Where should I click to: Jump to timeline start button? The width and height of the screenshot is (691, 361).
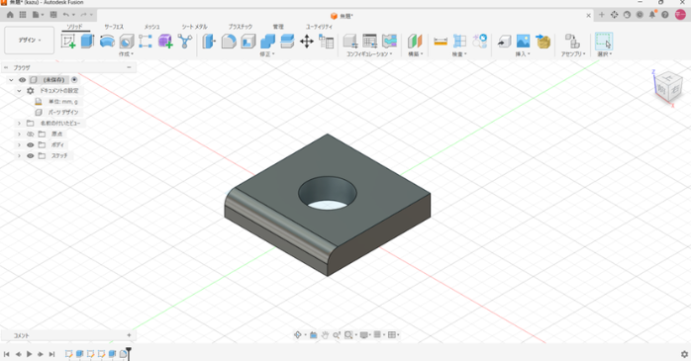tap(7, 354)
